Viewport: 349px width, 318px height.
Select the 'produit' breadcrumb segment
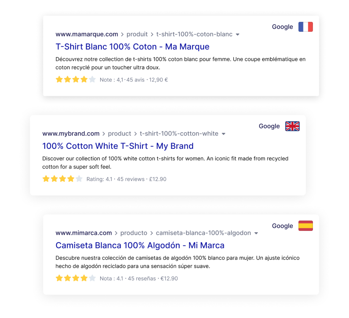tap(137, 34)
